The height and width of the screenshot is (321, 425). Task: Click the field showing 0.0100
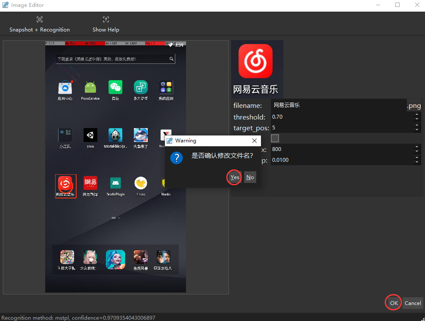pyautogui.click(x=342, y=160)
